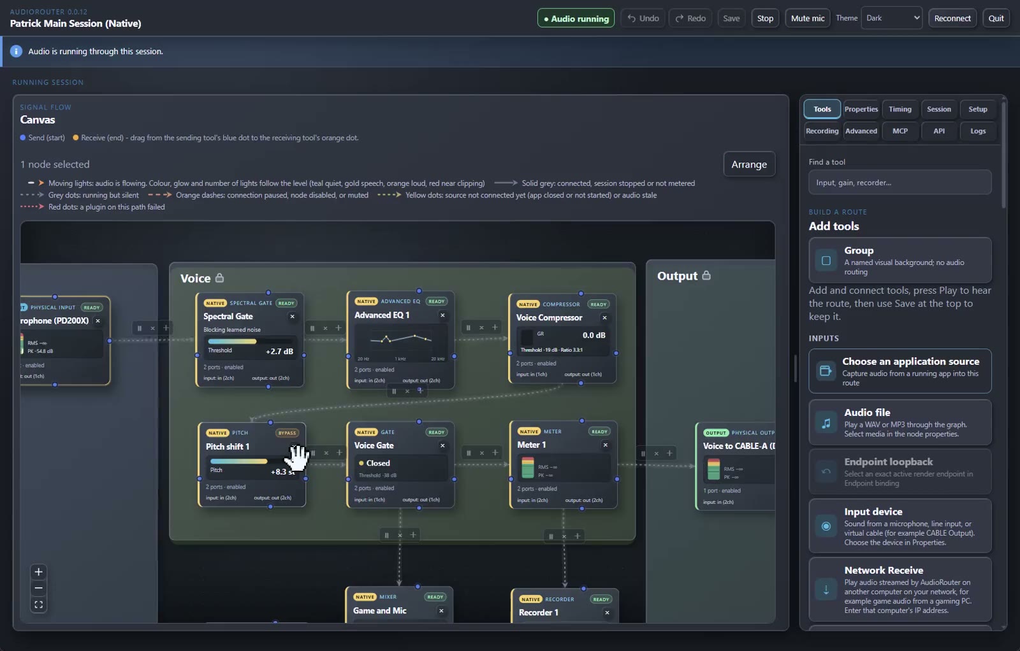This screenshot has height=651, width=1020.
Task: Open the Recording tab
Action: 822,131
